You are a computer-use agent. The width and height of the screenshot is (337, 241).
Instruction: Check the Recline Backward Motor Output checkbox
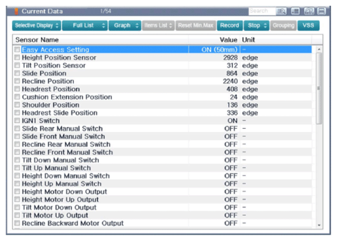(17, 223)
